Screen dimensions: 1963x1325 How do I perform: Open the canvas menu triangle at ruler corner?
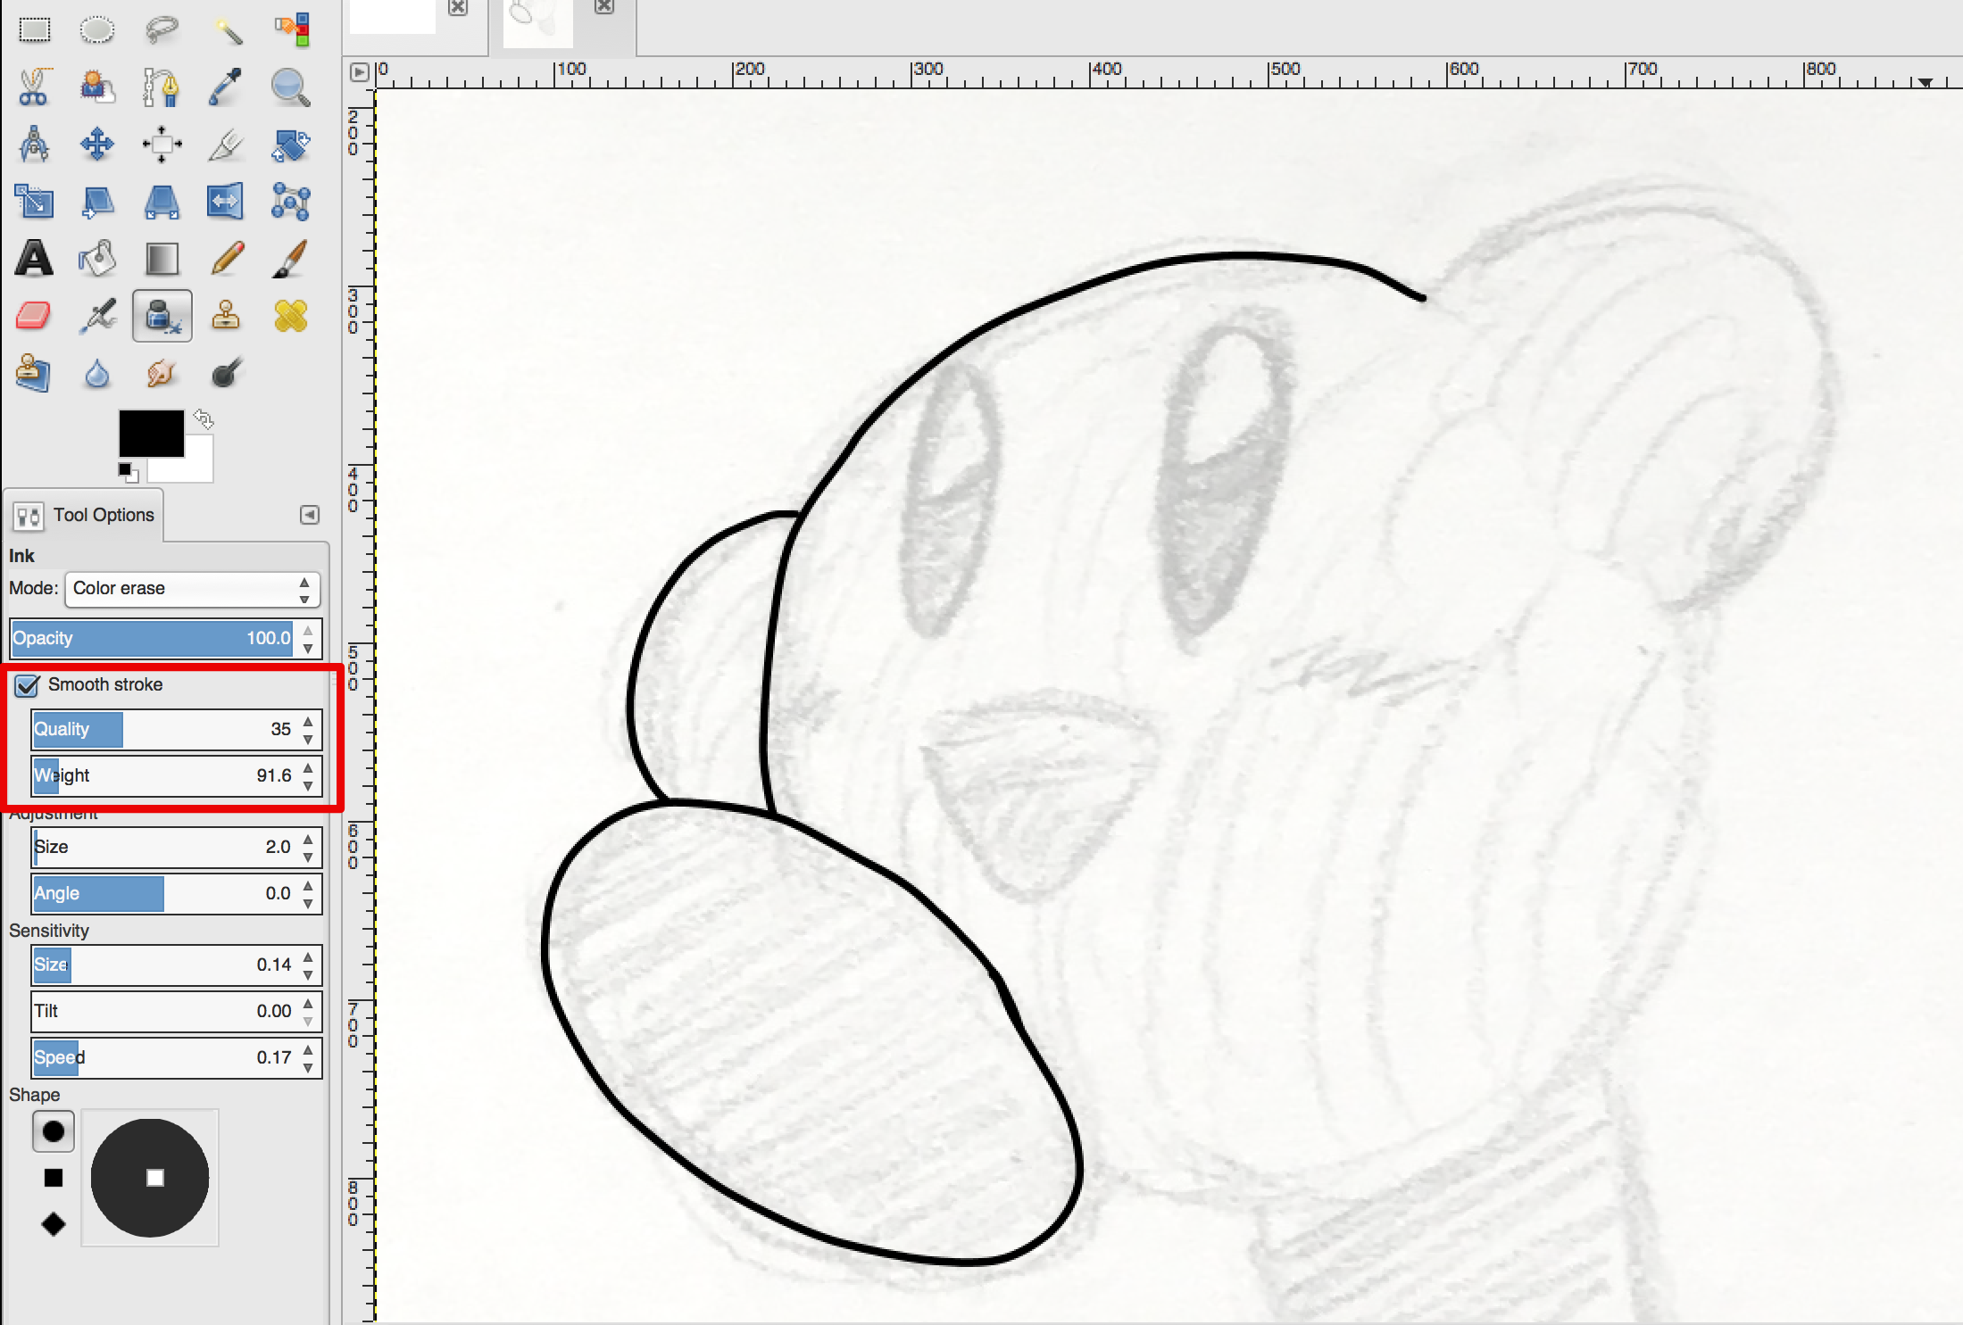point(359,71)
